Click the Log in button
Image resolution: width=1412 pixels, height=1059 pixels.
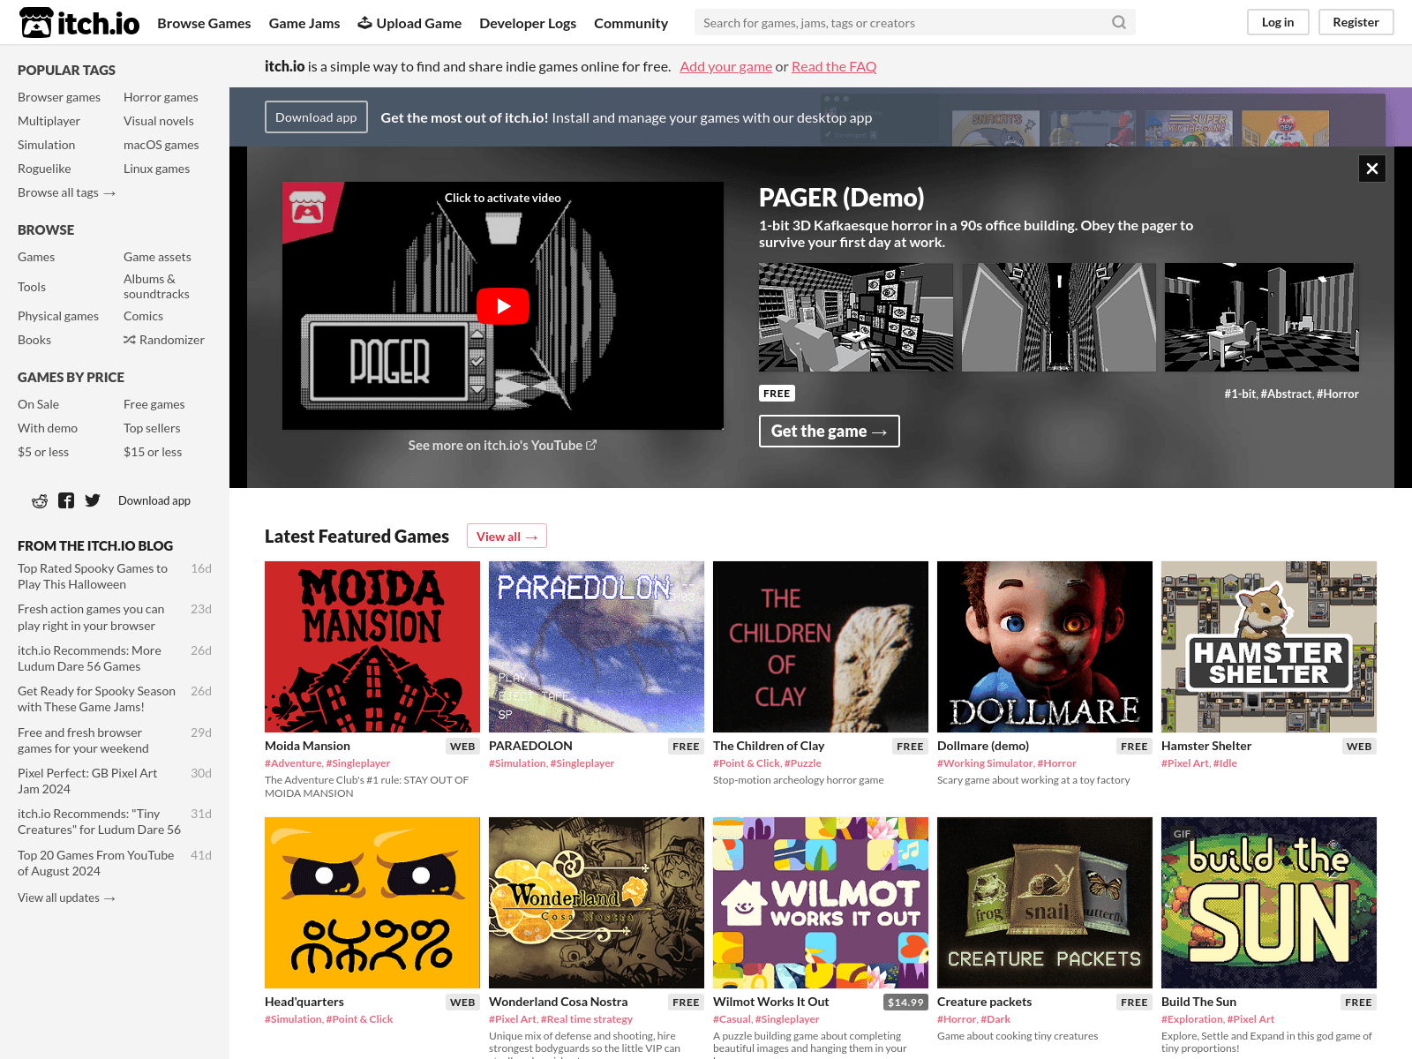pyautogui.click(x=1278, y=22)
